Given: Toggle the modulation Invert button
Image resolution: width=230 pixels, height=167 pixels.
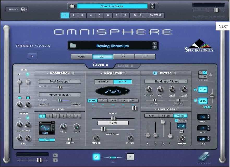Looking at the screenshot, I should tap(76, 104).
